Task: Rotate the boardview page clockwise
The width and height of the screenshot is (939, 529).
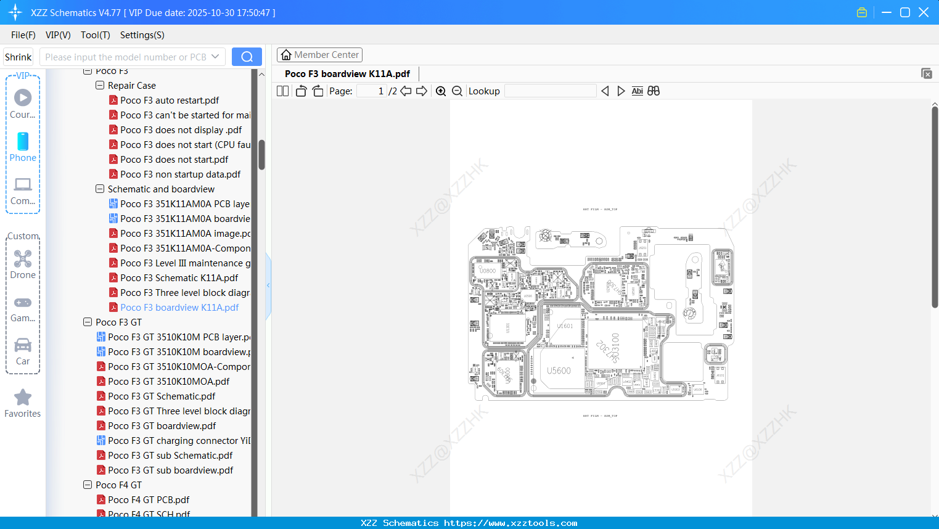Action: (x=318, y=91)
